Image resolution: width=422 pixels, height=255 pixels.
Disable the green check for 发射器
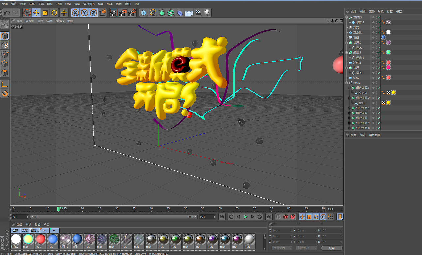(x=379, y=17)
